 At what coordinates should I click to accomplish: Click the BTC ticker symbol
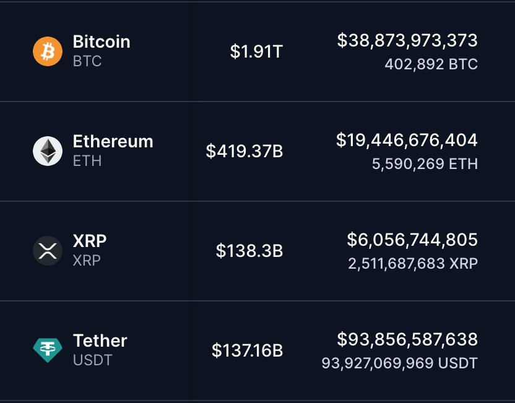[x=88, y=61]
